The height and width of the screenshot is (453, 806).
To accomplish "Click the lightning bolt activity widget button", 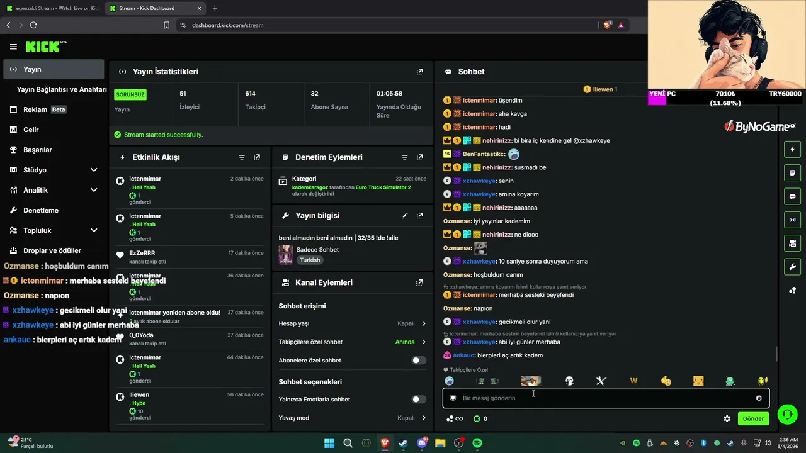I will (792, 150).
